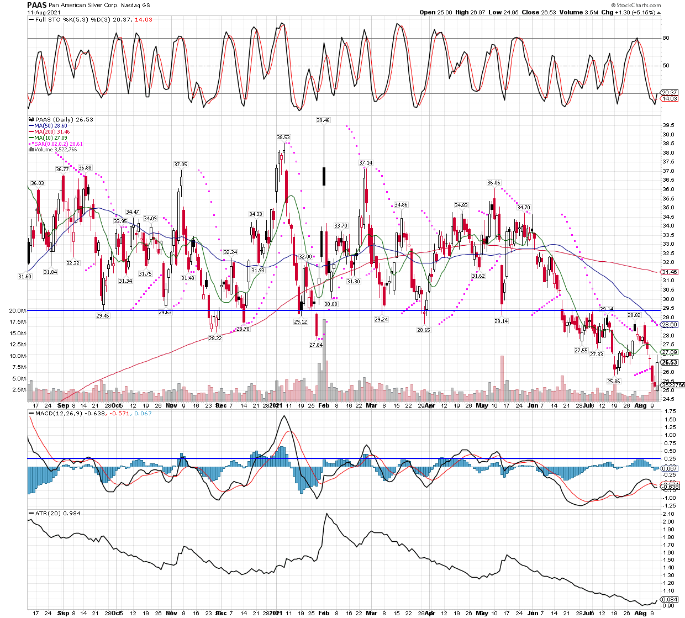The height and width of the screenshot is (618, 685).
Task: Click the PAAS ticker symbol in header
Action: coord(37,4)
